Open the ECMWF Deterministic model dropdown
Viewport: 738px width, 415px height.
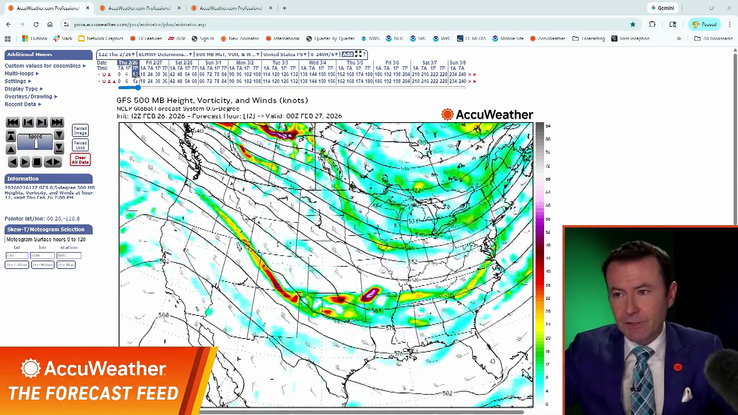pyautogui.click(x=165, y=54)
